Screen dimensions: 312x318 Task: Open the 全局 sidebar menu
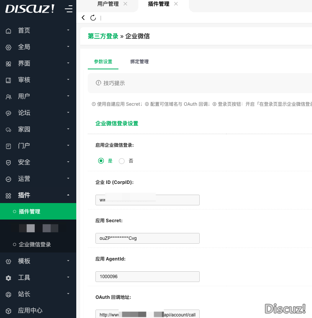(x=38, y=47)
